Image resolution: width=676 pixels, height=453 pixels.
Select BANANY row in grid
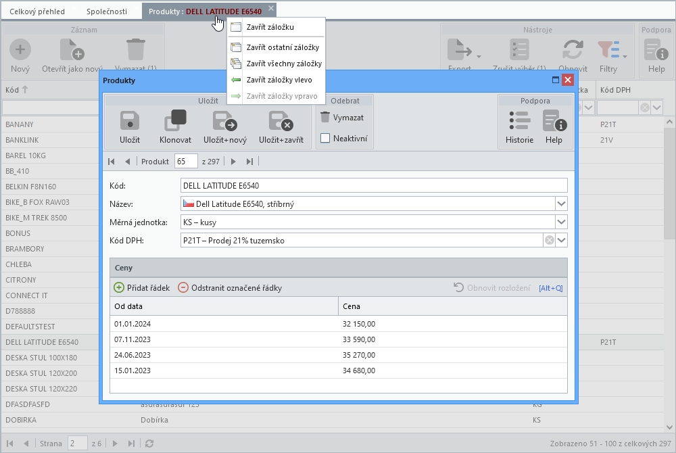point(50,124)
